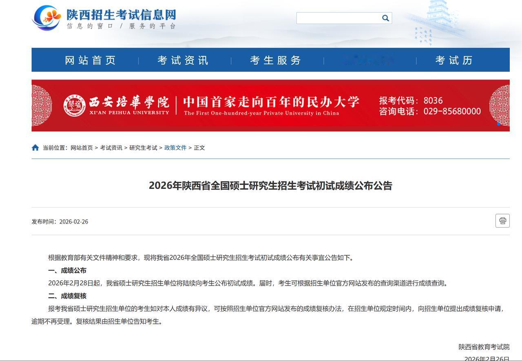Click the article title about 2026 exam results
Viewport: 522px width, 361px height.
(x=270, y=186)
